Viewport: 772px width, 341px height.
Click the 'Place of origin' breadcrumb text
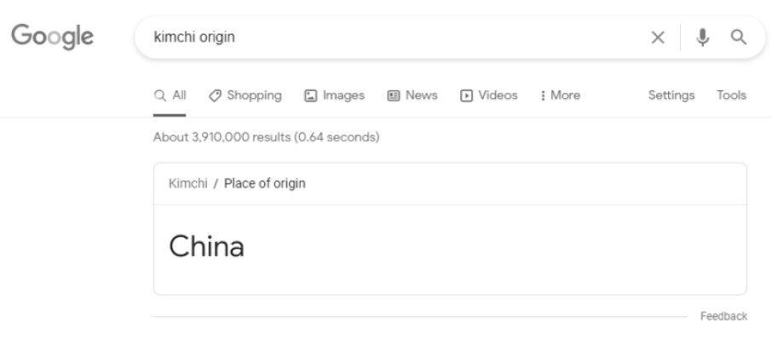click(265, 184)
